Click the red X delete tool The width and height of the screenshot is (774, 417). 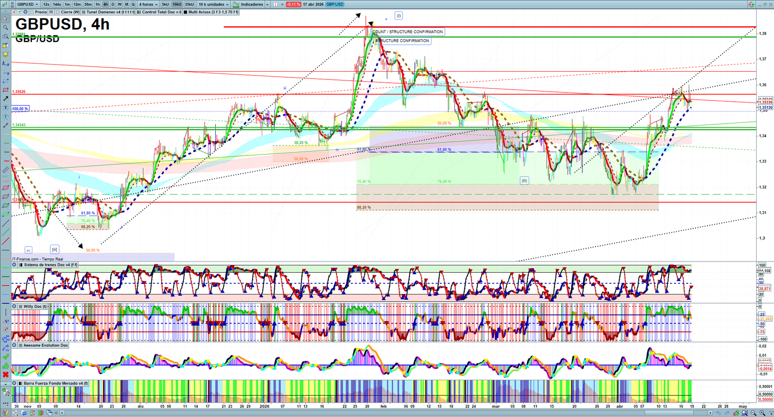tap(5, 374)
